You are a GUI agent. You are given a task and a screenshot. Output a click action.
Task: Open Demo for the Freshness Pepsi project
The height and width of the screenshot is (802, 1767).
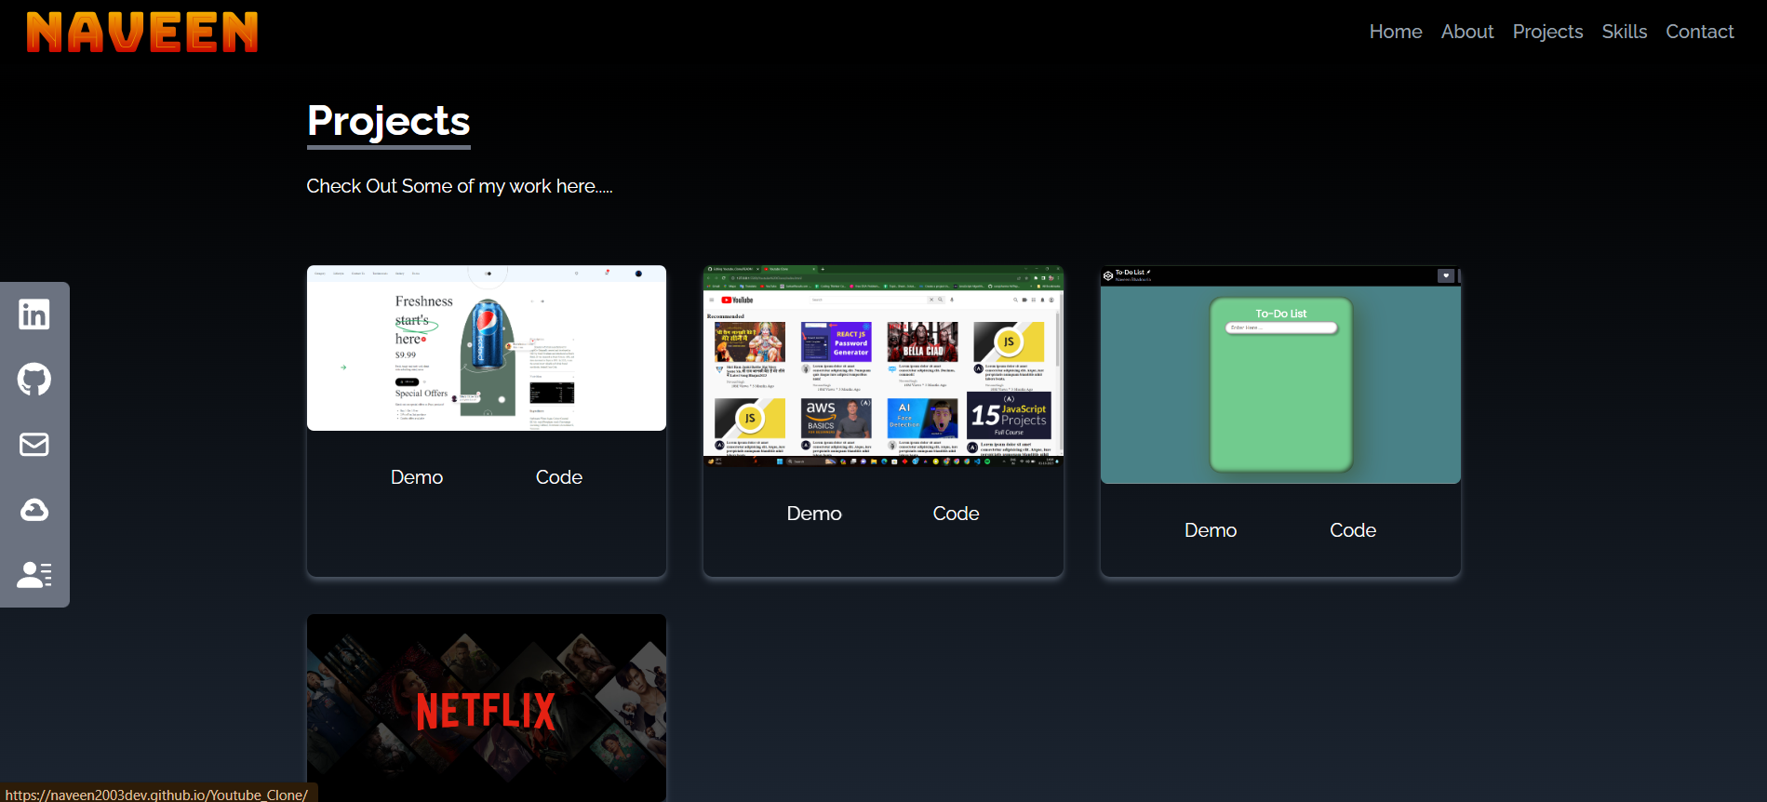point(417,477)
